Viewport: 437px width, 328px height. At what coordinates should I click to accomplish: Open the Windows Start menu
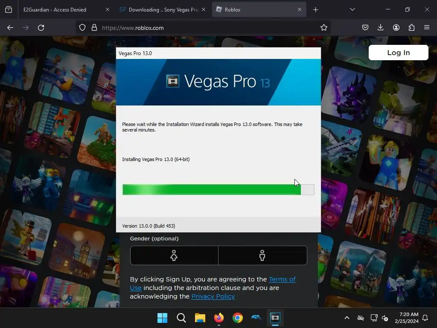pos(162,318)
